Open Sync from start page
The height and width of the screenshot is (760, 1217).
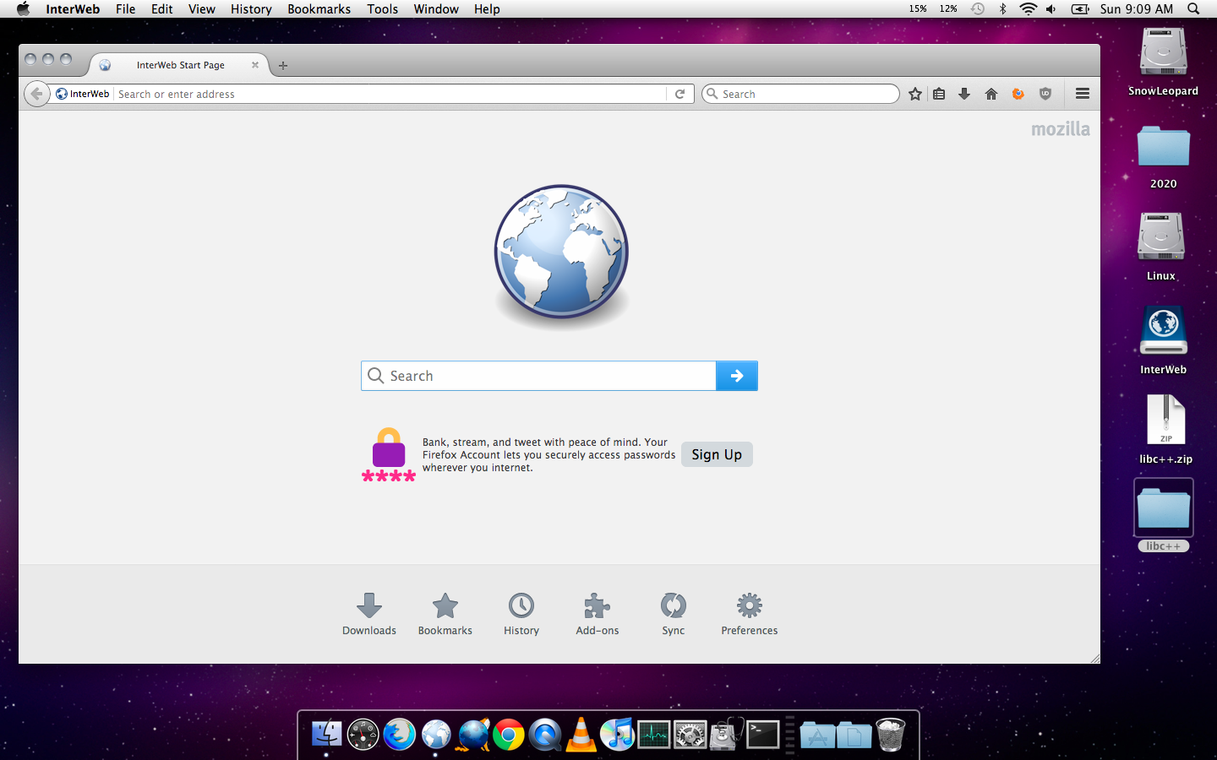674,614
